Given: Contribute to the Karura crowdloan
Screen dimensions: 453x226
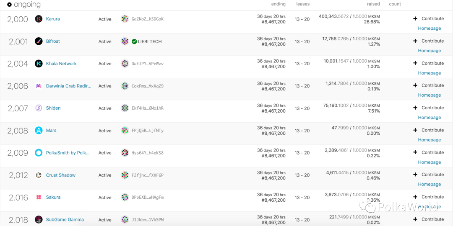Looking at the screenshot, I should pyautogui.click(x=428, y=18).
